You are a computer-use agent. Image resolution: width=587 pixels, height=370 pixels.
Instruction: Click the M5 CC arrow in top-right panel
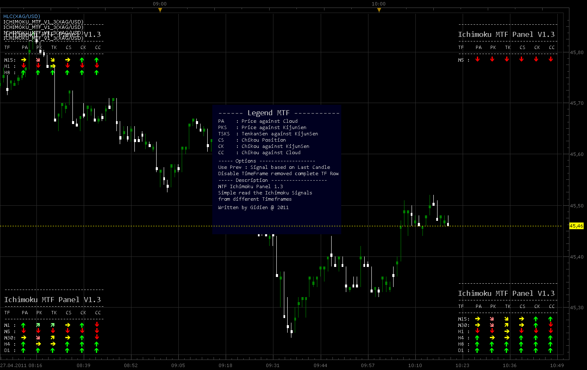pos(551,59)
